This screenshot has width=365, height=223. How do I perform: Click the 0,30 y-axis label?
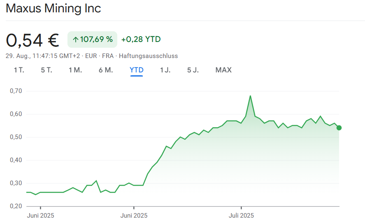coord(16,183)
